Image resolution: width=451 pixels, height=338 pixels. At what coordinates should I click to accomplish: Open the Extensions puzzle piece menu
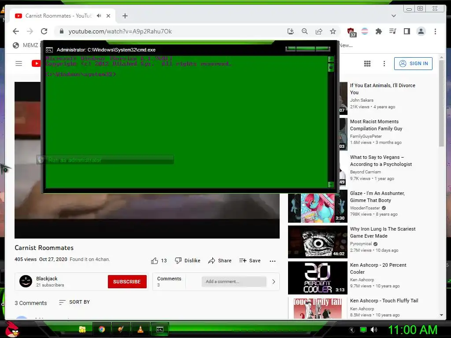coord(379,31)
